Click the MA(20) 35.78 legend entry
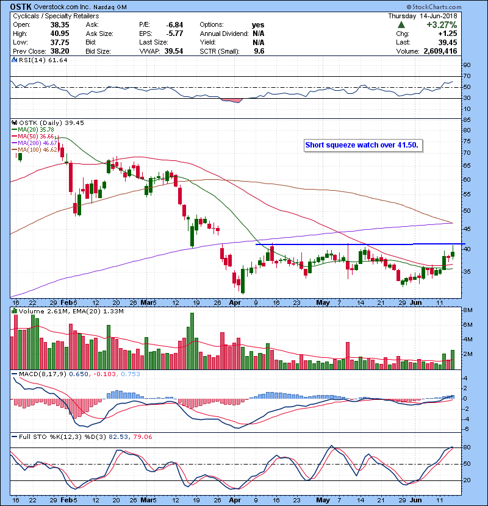The width and height of the screenshot is (488, 506). (x=36, y=129)
